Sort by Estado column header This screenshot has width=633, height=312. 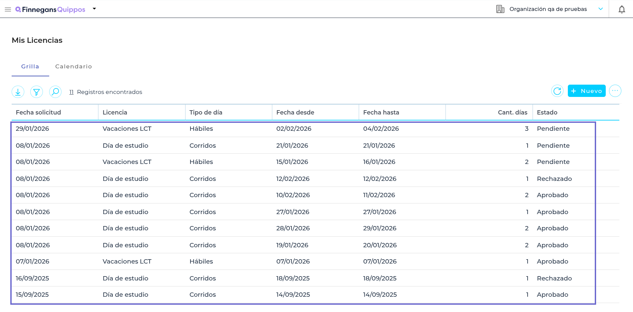point(547,113)
